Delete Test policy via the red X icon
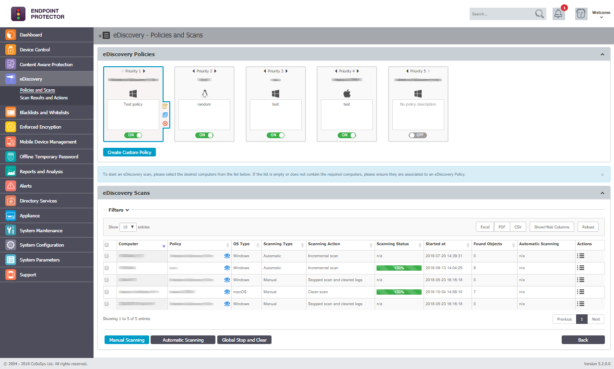614x369 pixels. click(x=165, y=123)
